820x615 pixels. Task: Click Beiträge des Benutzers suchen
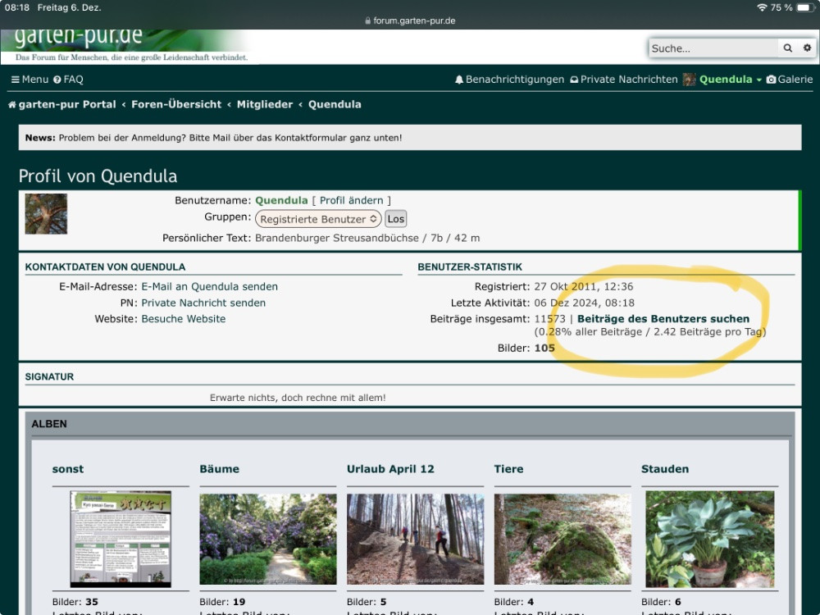(x=663, y=319)
